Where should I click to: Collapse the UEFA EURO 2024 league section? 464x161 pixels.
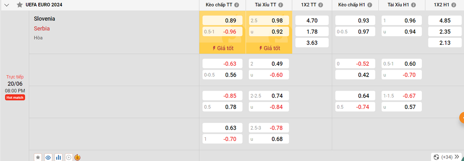(7, 5)
